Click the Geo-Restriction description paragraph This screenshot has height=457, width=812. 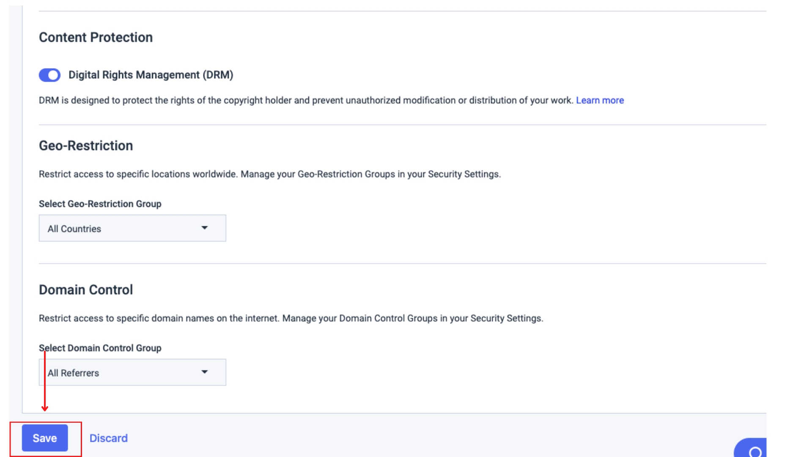(269, 174)
